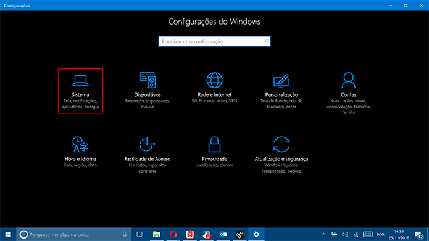
Task: Open the Atualização e segurança arrows icon
Action: click(x=281, y=144)
